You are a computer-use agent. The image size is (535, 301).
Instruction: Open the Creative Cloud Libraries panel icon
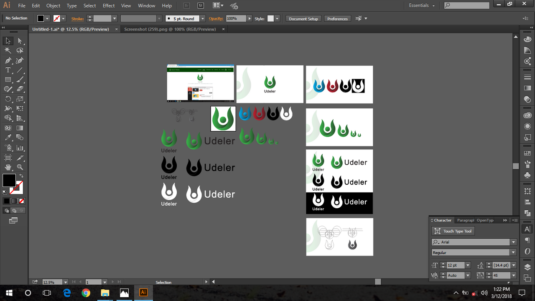(x=527, y=115)
